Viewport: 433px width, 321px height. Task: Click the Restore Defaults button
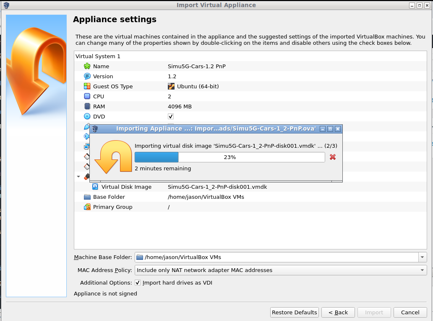295,313
